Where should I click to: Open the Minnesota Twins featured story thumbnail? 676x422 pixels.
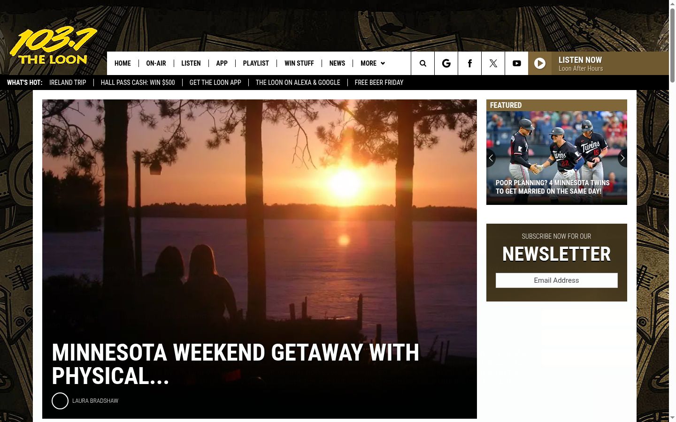pyautogui.click(x=557, y=158)
